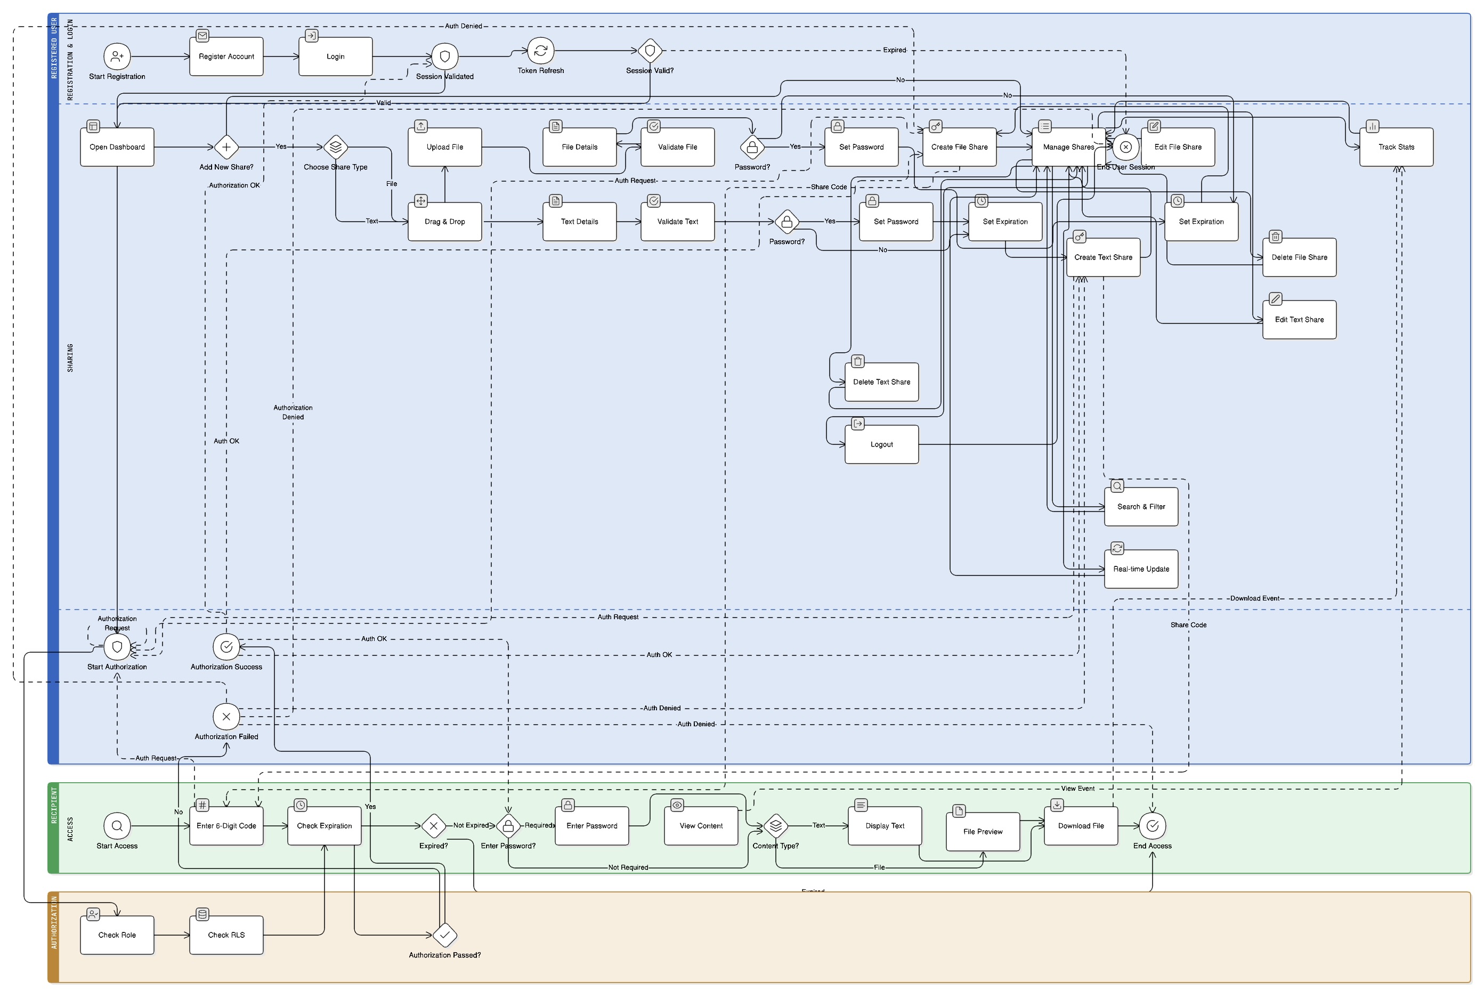Select the Track Stats task node
The height and width of the screenshot is (998, 1484).
click(x=1396, y=147)
